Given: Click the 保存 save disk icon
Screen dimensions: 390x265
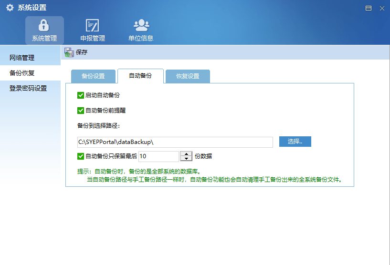Looking at the screenshot, I should click(x=69, y=52).
